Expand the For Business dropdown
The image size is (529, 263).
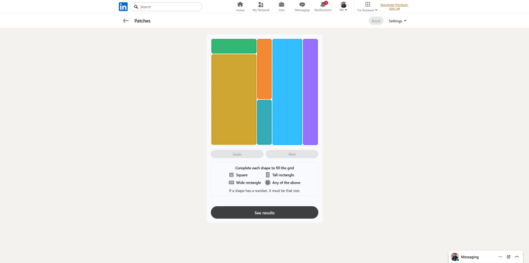[x=367, y=10]
